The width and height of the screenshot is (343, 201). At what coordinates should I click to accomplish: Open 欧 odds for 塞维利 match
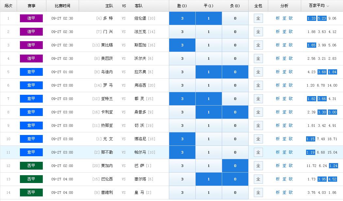(x=291, y=193)
